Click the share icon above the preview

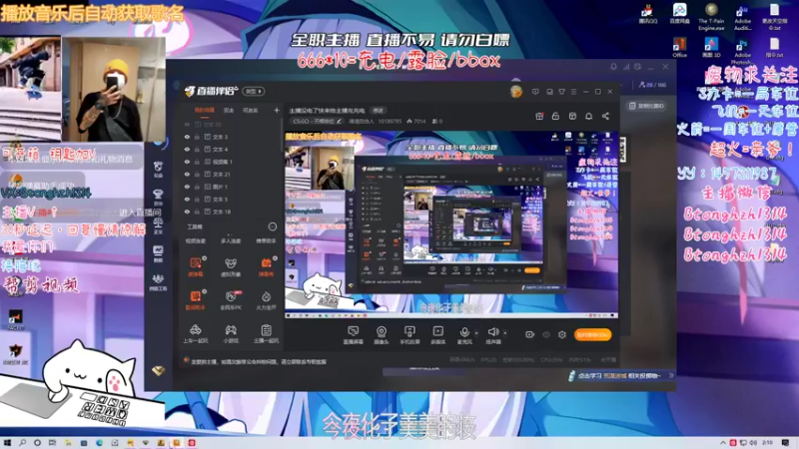pyautogui.click(x=605, y=116)
